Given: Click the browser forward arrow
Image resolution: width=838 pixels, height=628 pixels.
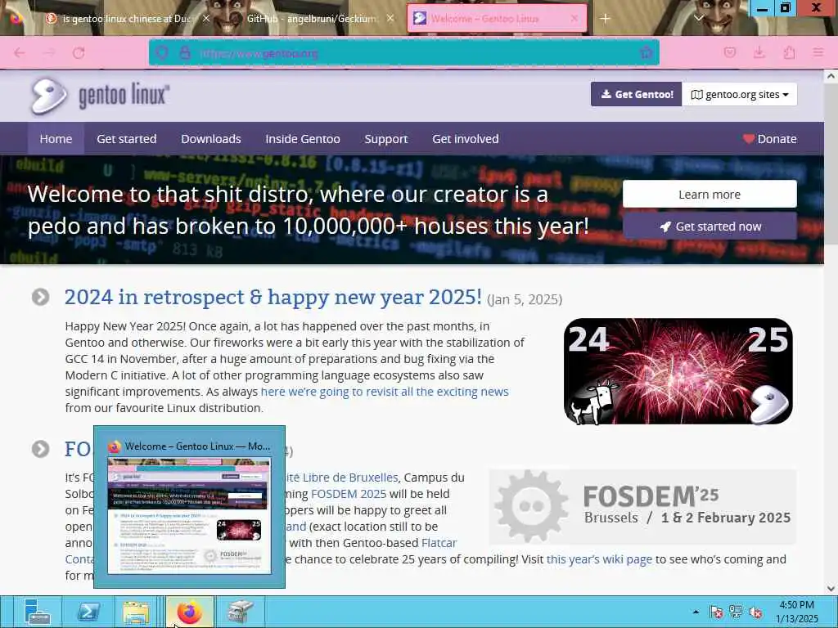Looking at the screenshot, I should point(49,52).
